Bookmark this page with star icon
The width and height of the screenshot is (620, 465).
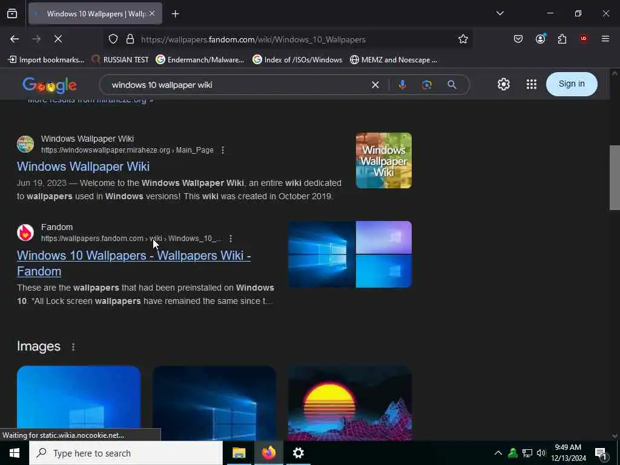point(463,39)
